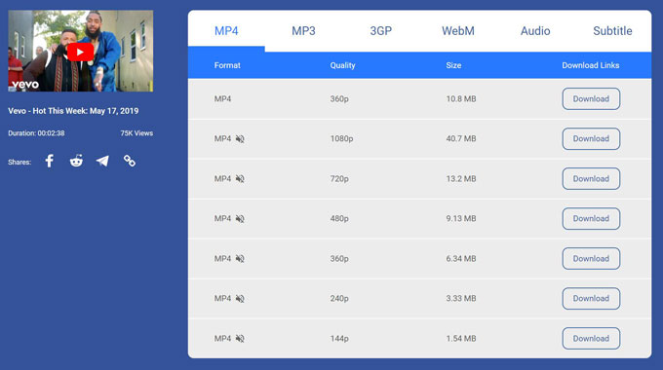Image resolution: width=663 pixels, height=370 pixels.
Task: Click the '9.13 MB' size cell
Action: point(461,219)
